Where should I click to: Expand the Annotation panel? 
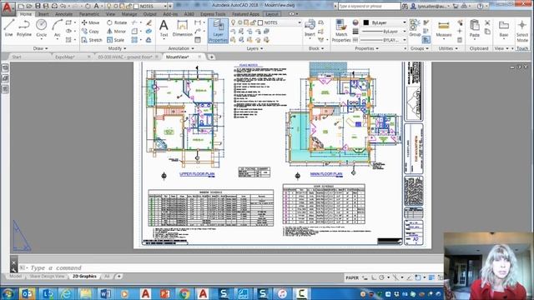(181, 48)
